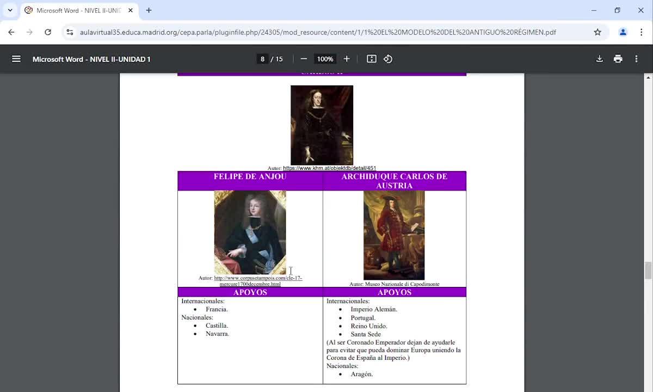
Task: Open Chrome three-dot menu
Action: [641, 32]
